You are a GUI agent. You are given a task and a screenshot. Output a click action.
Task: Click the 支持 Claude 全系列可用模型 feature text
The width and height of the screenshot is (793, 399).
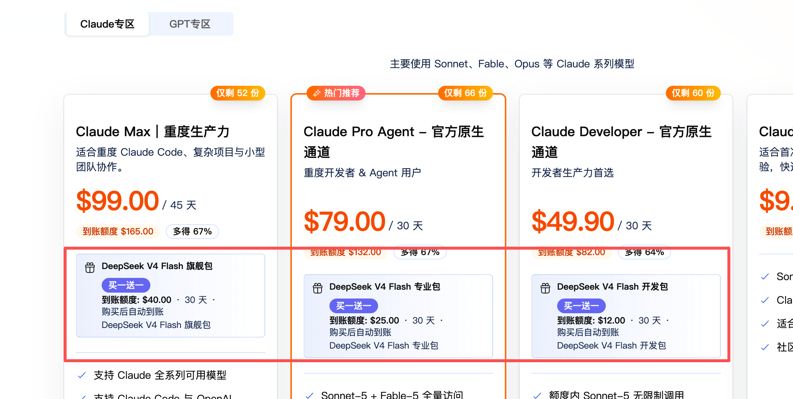point(160,375)
